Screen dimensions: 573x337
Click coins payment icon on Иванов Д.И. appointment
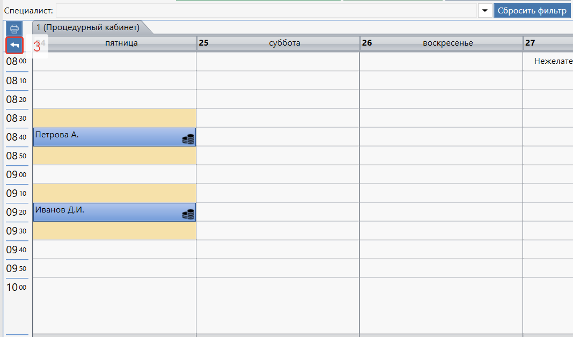[188, 215]
